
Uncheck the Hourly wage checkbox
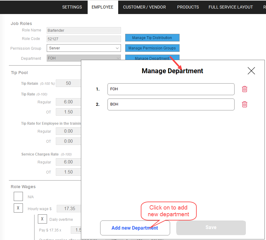pos(18,208)
